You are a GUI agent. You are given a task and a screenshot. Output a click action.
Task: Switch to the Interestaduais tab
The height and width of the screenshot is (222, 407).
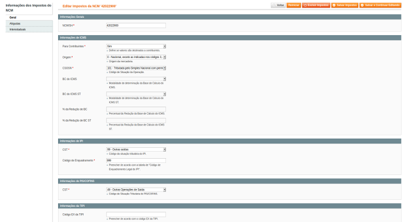(29, 29)
